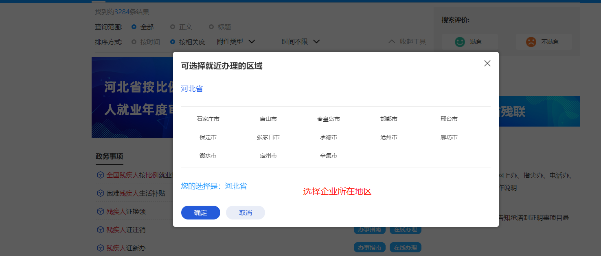This screenshot has width=601, height=256.
Task: Click cube icon beside 残疾人证换领
Action: [100, 211]
